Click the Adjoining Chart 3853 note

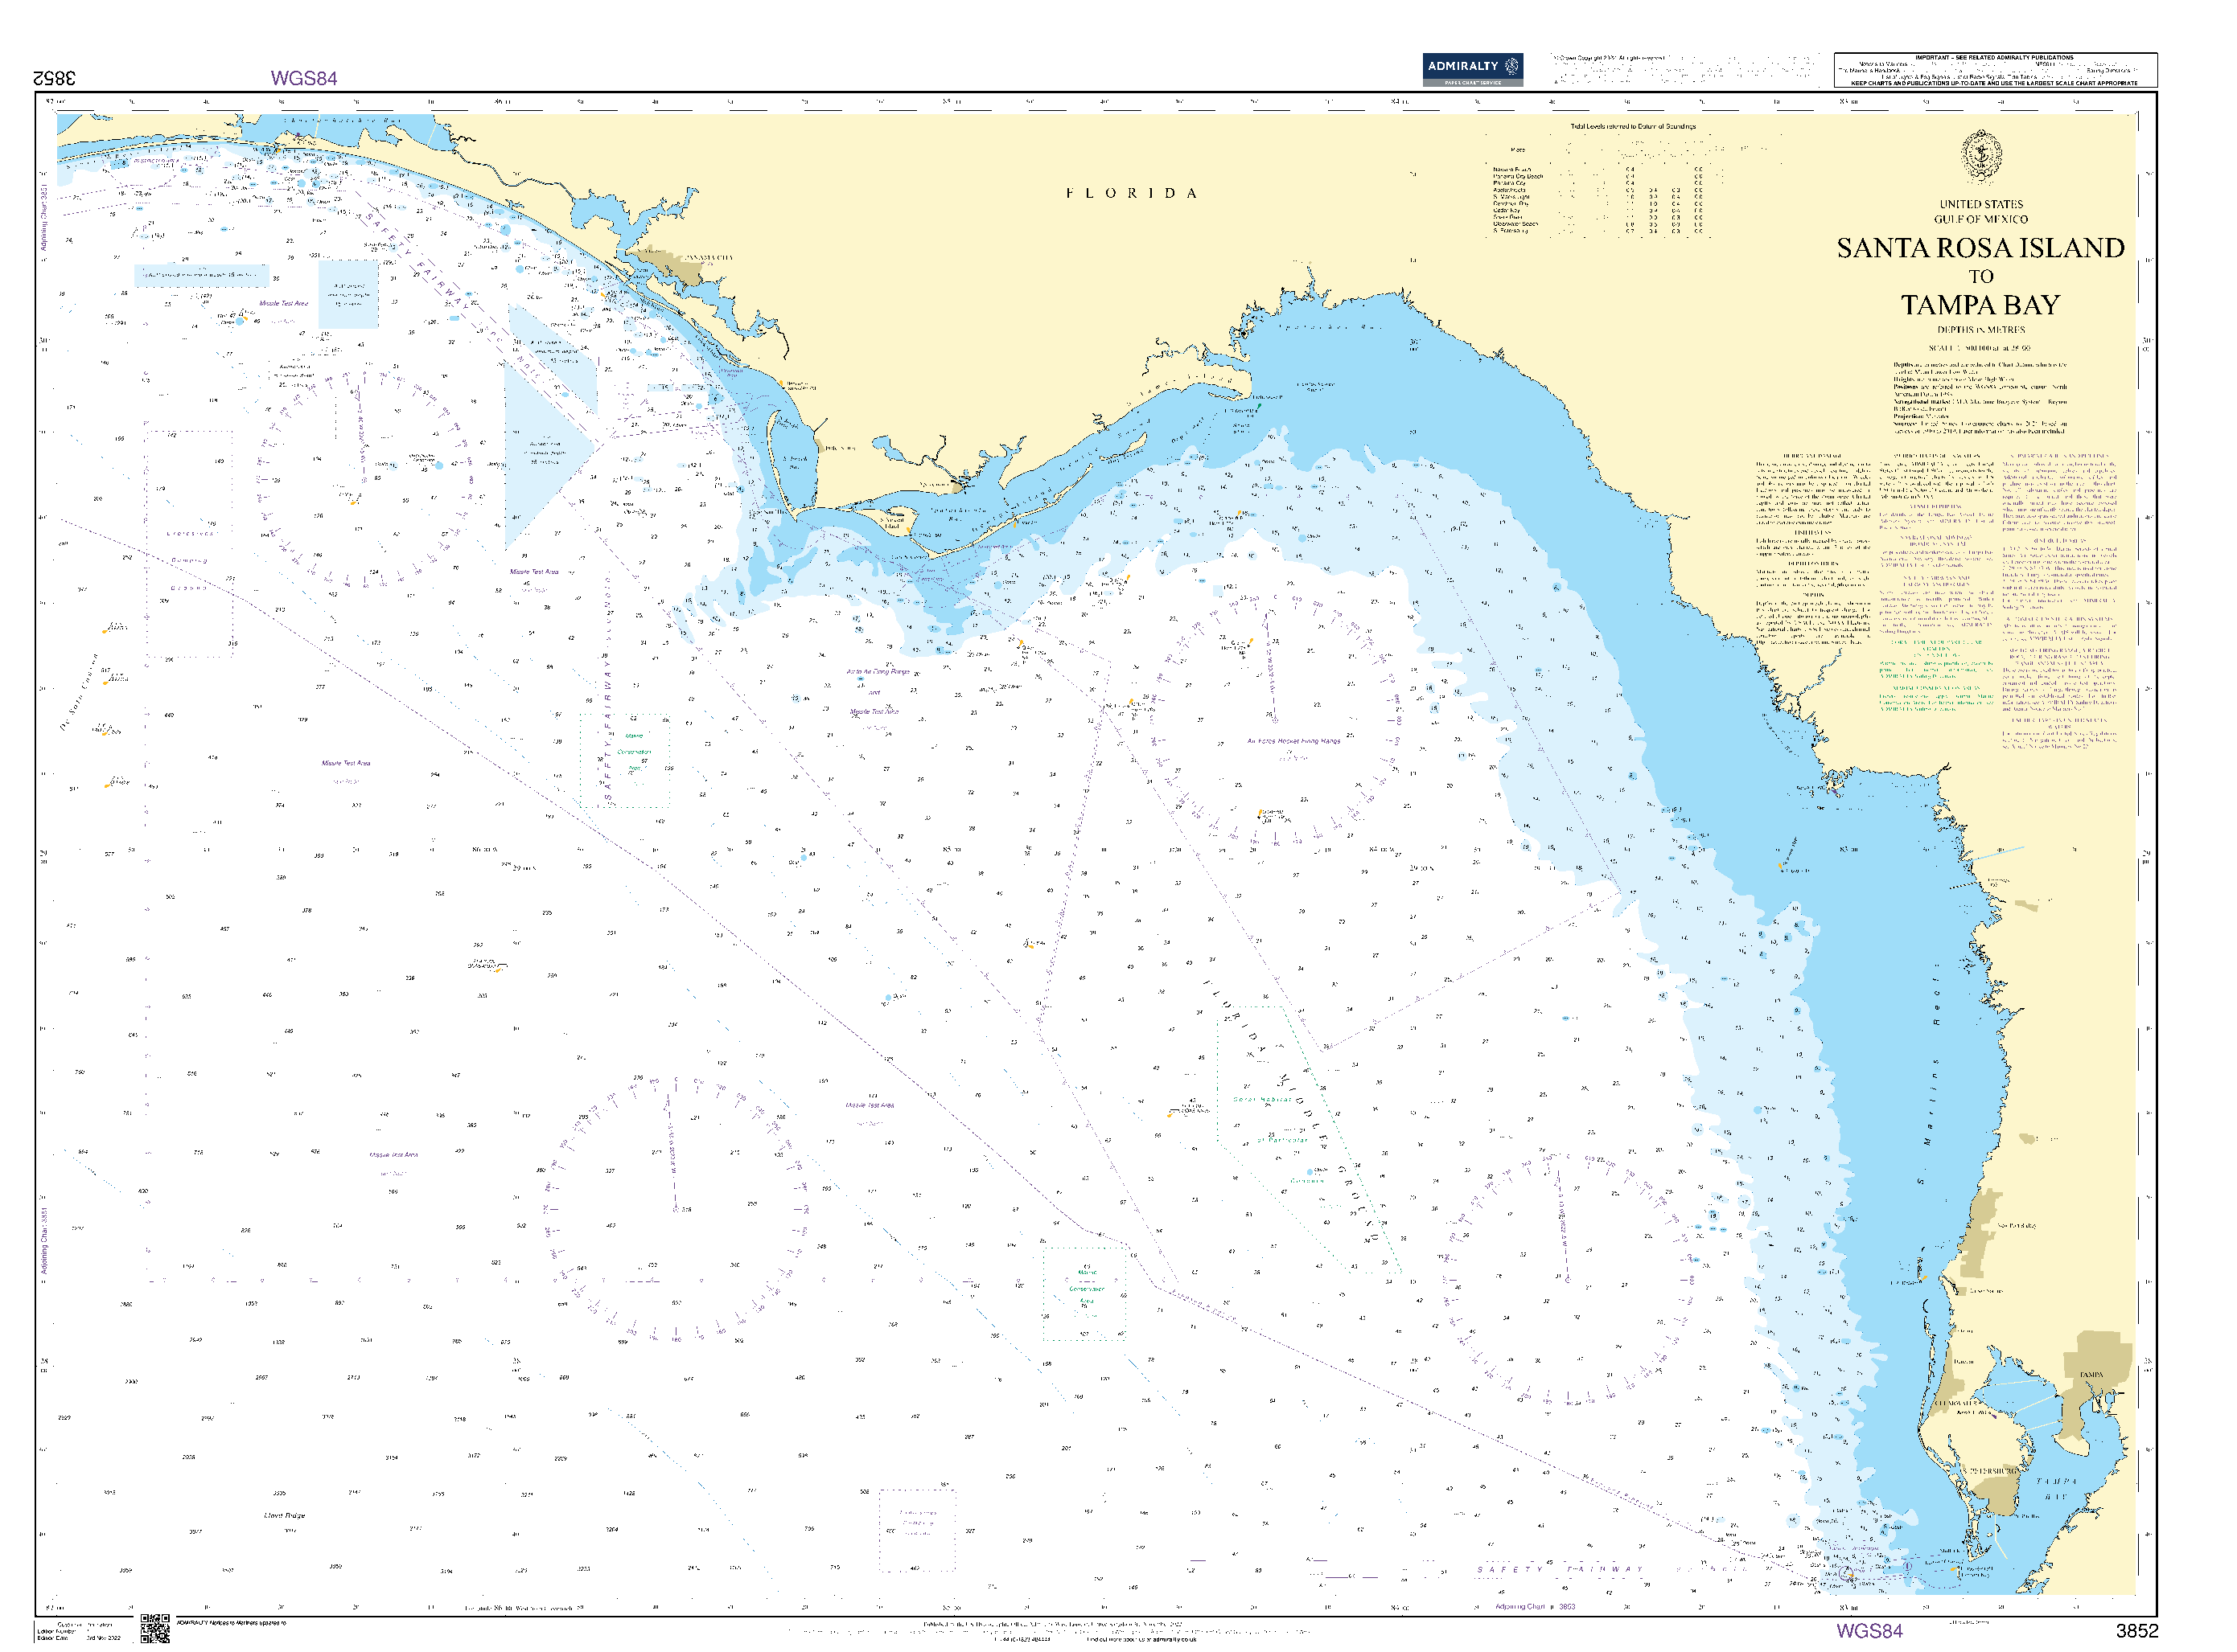[x=1536, y=1608]
